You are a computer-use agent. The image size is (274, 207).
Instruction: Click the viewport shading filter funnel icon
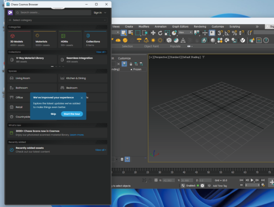coord(203,57)
